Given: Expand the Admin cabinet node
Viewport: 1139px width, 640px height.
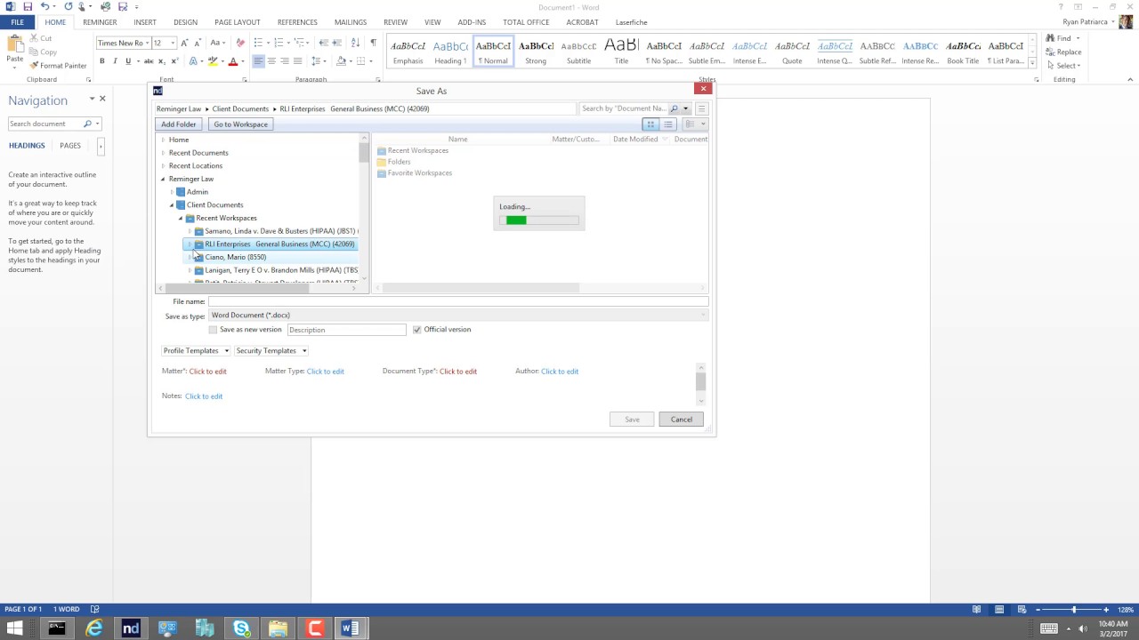Looking at the screenshot, I should (172, 192).
